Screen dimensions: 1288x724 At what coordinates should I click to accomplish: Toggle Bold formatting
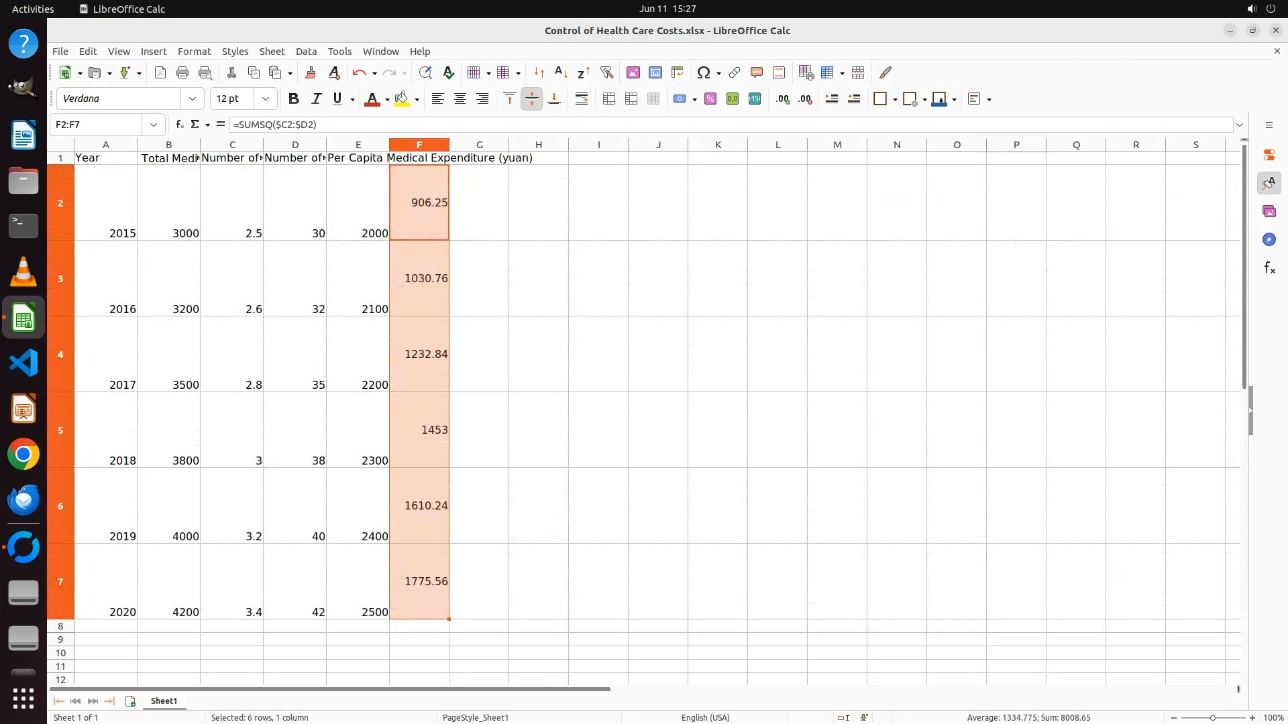[293, 99]
